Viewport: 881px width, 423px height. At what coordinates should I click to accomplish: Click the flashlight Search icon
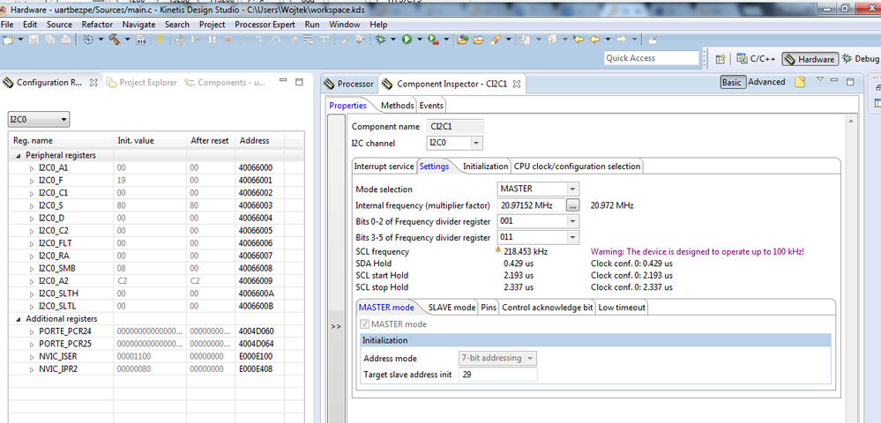pos(496,40)
